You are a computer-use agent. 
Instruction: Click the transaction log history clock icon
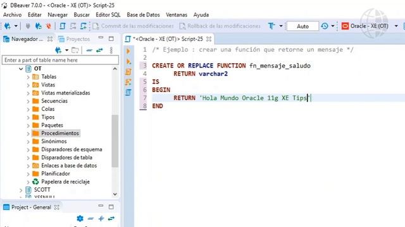325,26
